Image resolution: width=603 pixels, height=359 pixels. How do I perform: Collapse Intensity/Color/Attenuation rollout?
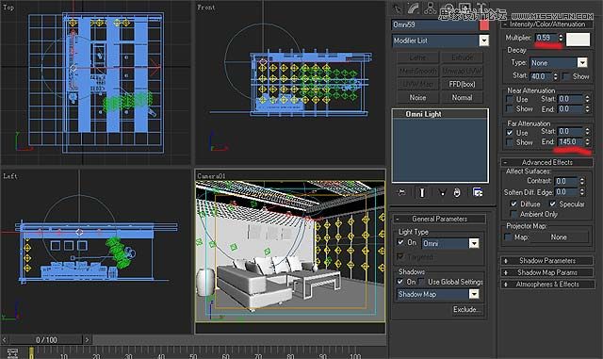pos(546,24)
